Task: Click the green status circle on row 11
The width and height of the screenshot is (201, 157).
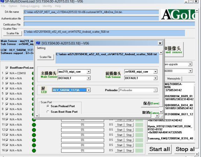Action: point(34,125)
